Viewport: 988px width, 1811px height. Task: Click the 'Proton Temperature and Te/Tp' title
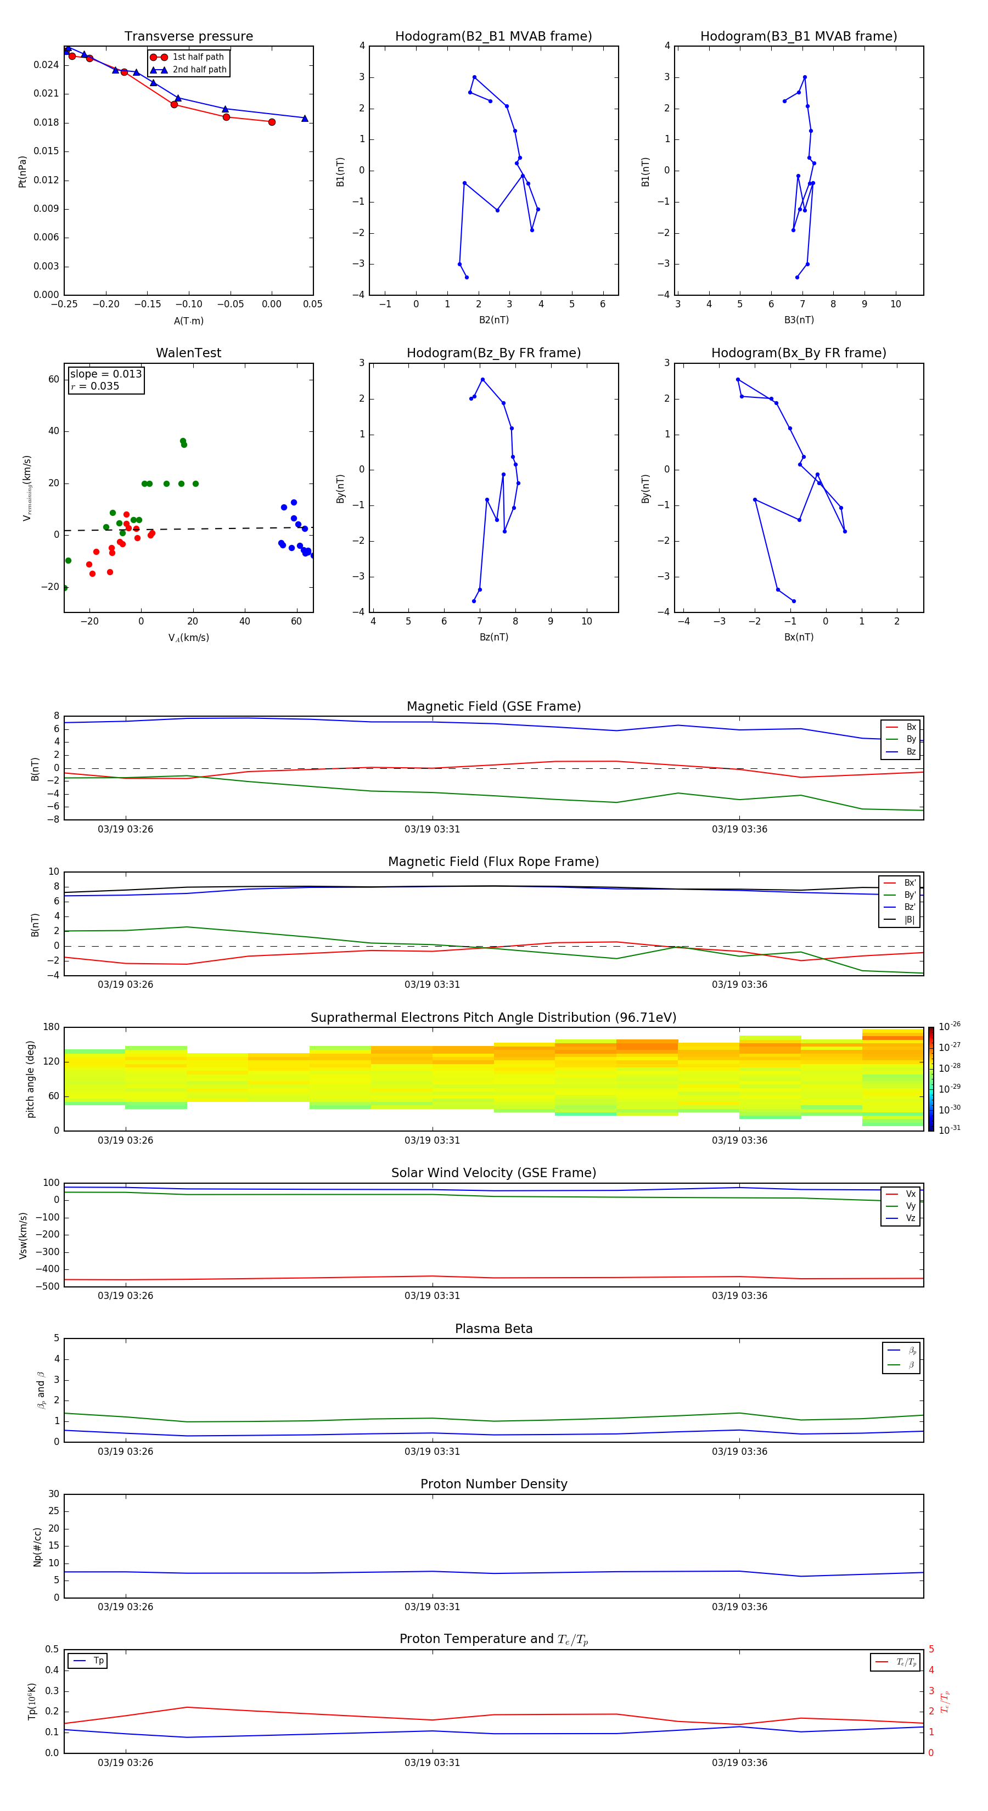coord(493,1639)
